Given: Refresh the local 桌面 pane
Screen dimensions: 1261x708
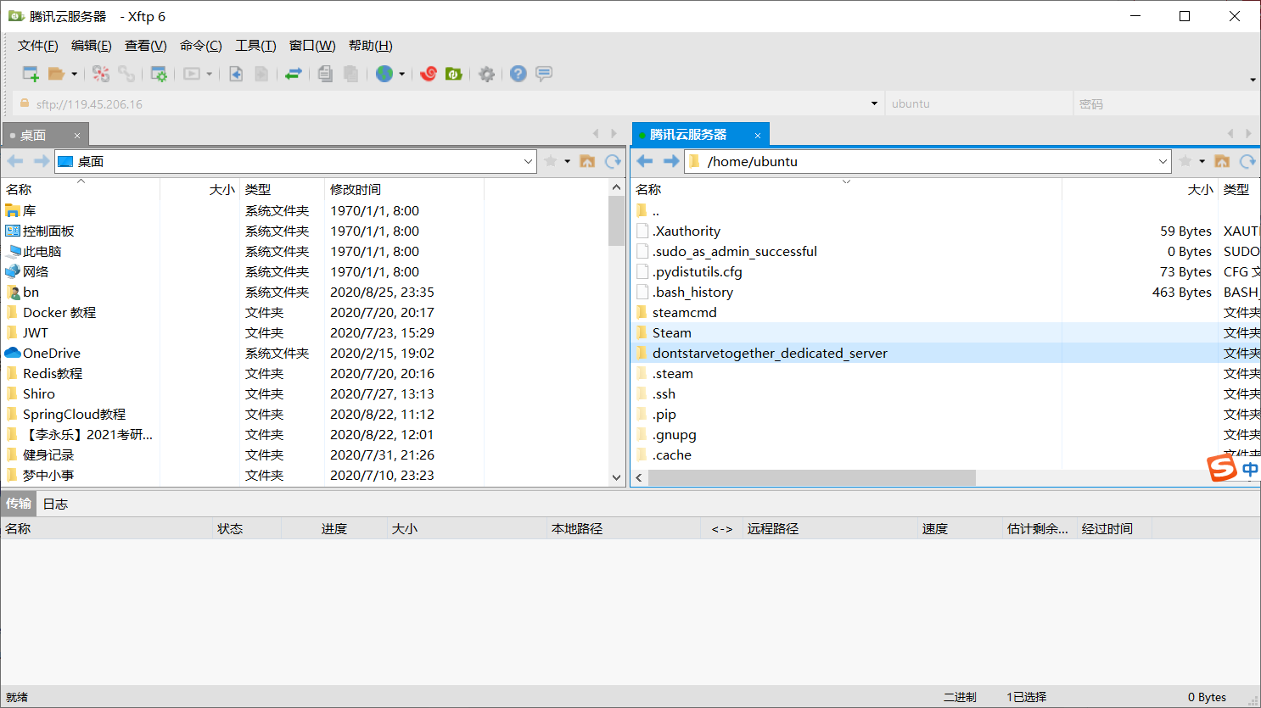Looking at the screenshot, I should tap(613, 161).
